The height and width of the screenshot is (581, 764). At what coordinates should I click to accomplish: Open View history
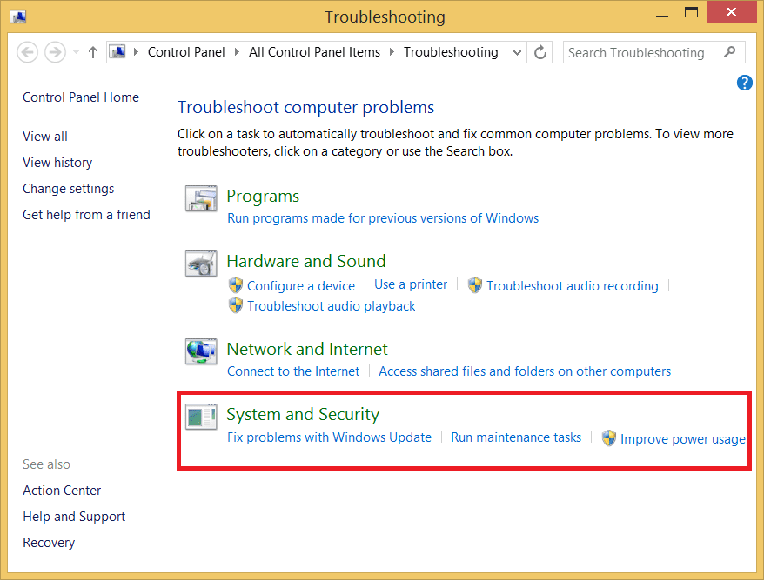click(x=57, y=162)
